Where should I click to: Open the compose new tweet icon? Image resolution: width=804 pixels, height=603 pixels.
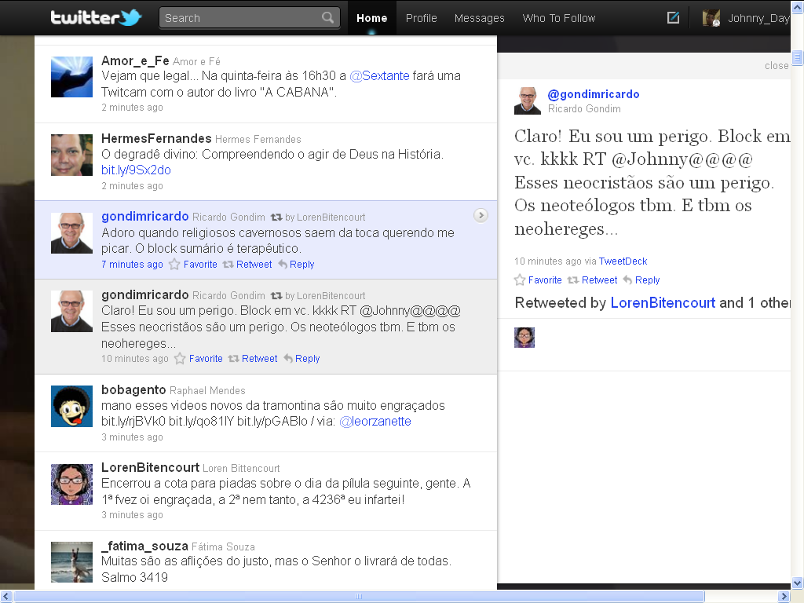(x=673, y=18)
